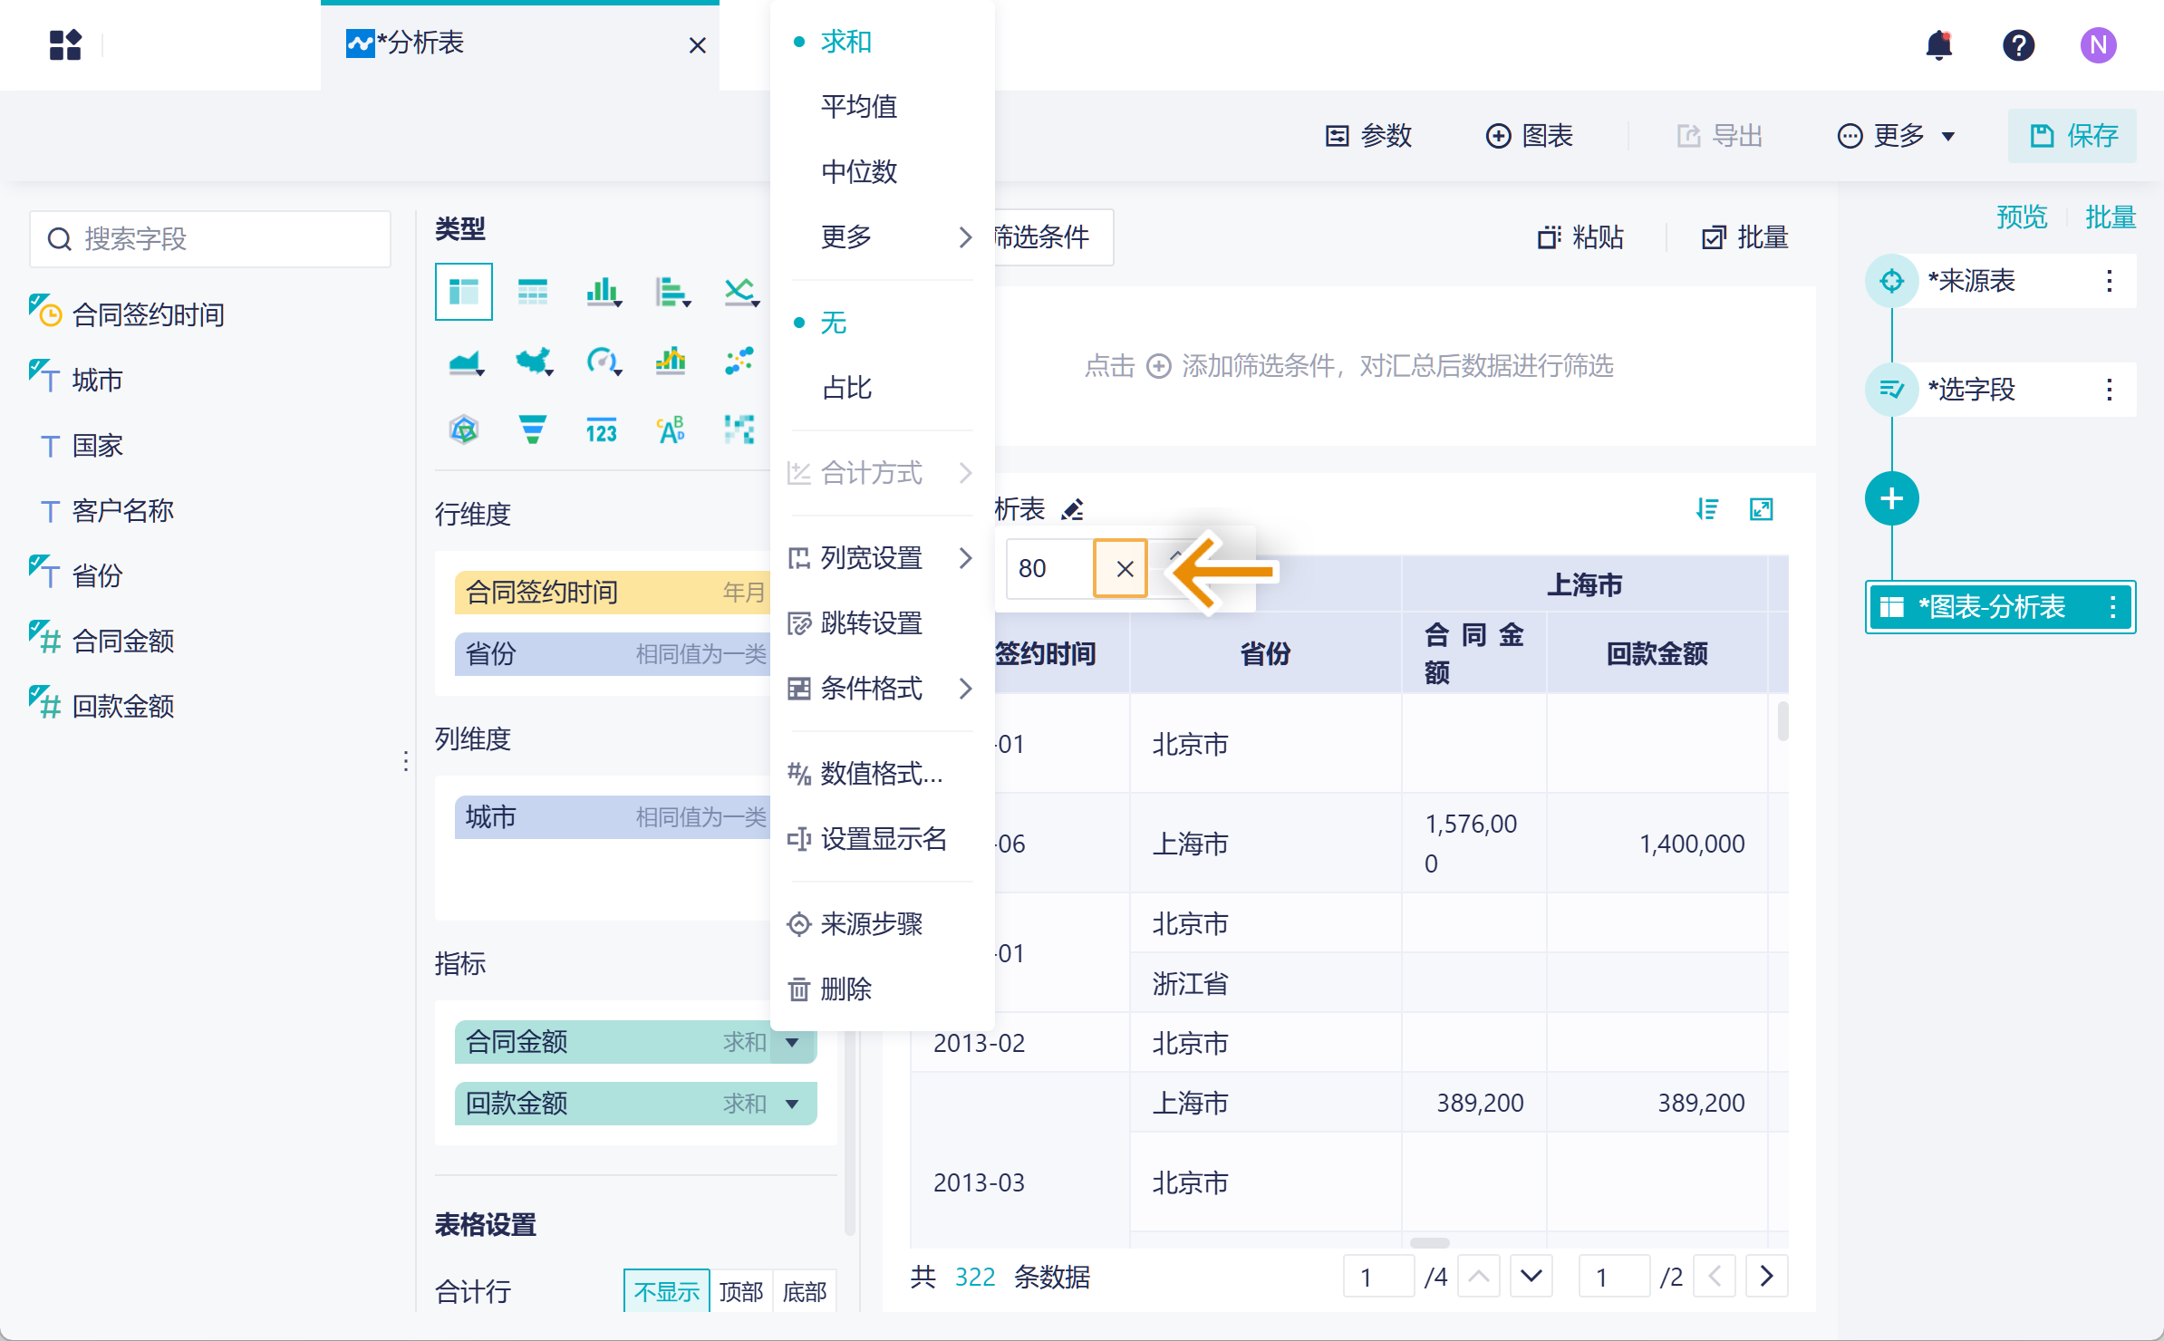Open 回款金额 indicator dropdown arrow
2164x1341 pixels.
point(793,1104)
